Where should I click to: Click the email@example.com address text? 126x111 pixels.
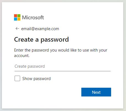(x=40, y=29)
